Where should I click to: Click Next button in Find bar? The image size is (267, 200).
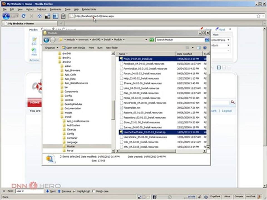(x=51, y=191)
